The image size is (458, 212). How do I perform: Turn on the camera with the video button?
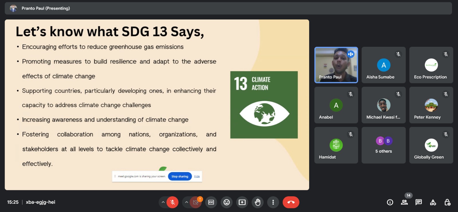[196, 202]
